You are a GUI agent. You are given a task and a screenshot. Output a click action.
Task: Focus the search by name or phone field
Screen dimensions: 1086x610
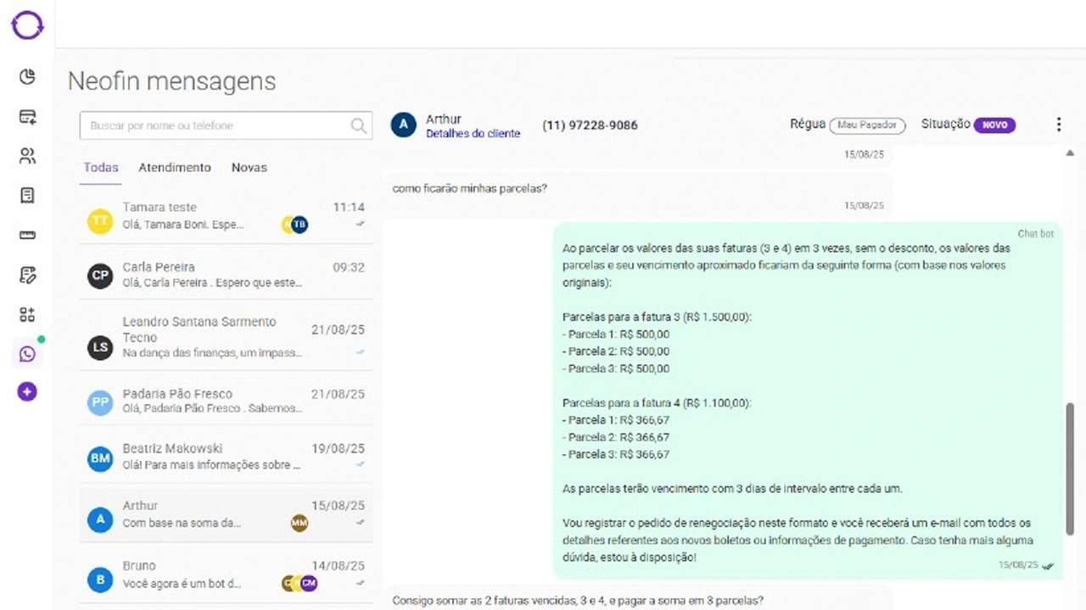point(216,126)
